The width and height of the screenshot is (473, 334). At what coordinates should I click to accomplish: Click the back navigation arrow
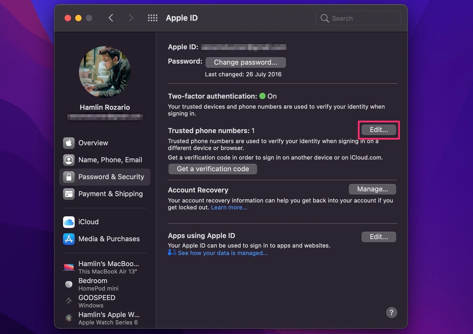click(x=111, y=18)
